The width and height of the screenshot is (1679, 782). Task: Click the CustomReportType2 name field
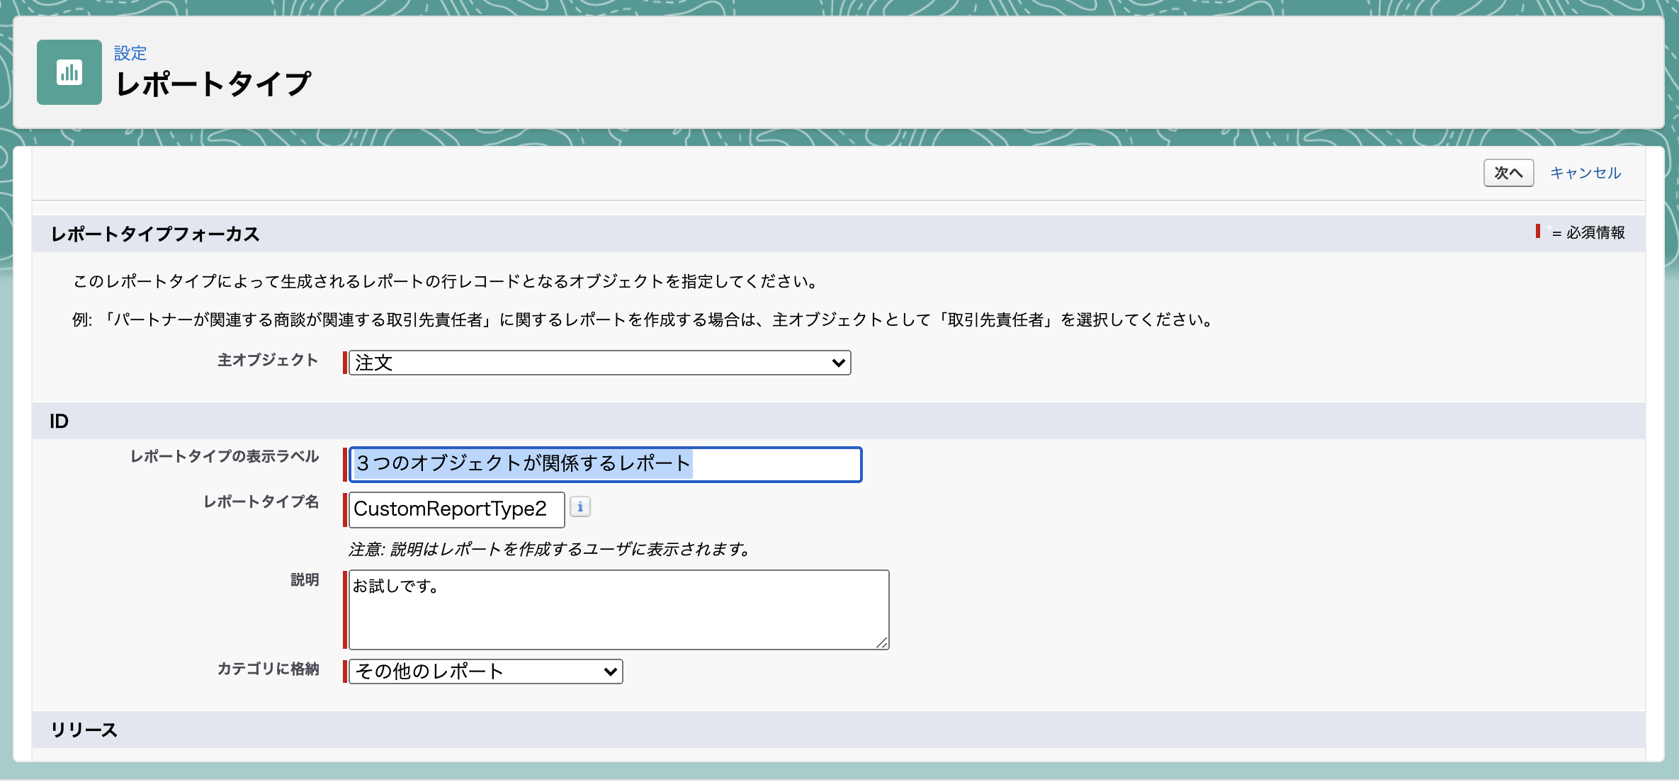456,509
